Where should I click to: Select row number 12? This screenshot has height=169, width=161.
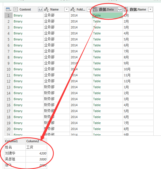(9, 81)
